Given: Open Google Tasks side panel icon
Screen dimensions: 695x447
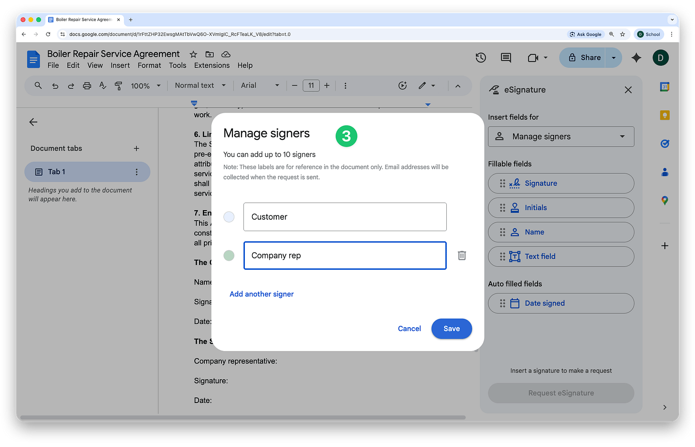Looking at the screenshot, I should click(664, 144).
